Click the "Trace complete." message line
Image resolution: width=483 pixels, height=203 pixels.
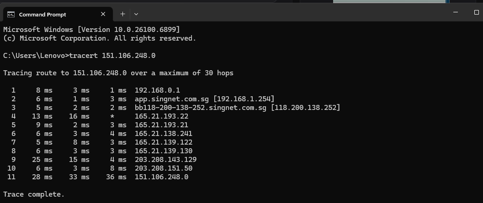[34, 194]
